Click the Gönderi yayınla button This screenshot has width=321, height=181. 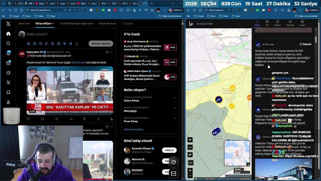pos(101,43)
